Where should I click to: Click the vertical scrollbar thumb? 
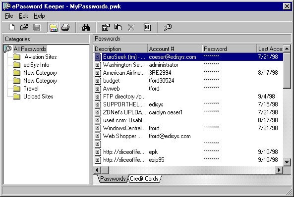coord(287,70)
